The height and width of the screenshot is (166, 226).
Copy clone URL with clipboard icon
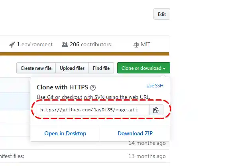(x=156, y=110)
